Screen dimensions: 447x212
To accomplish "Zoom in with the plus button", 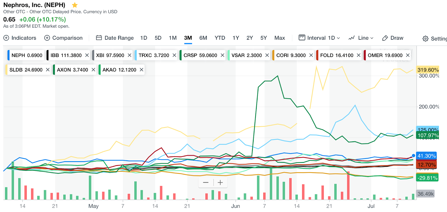I will (x=220, y=183).
